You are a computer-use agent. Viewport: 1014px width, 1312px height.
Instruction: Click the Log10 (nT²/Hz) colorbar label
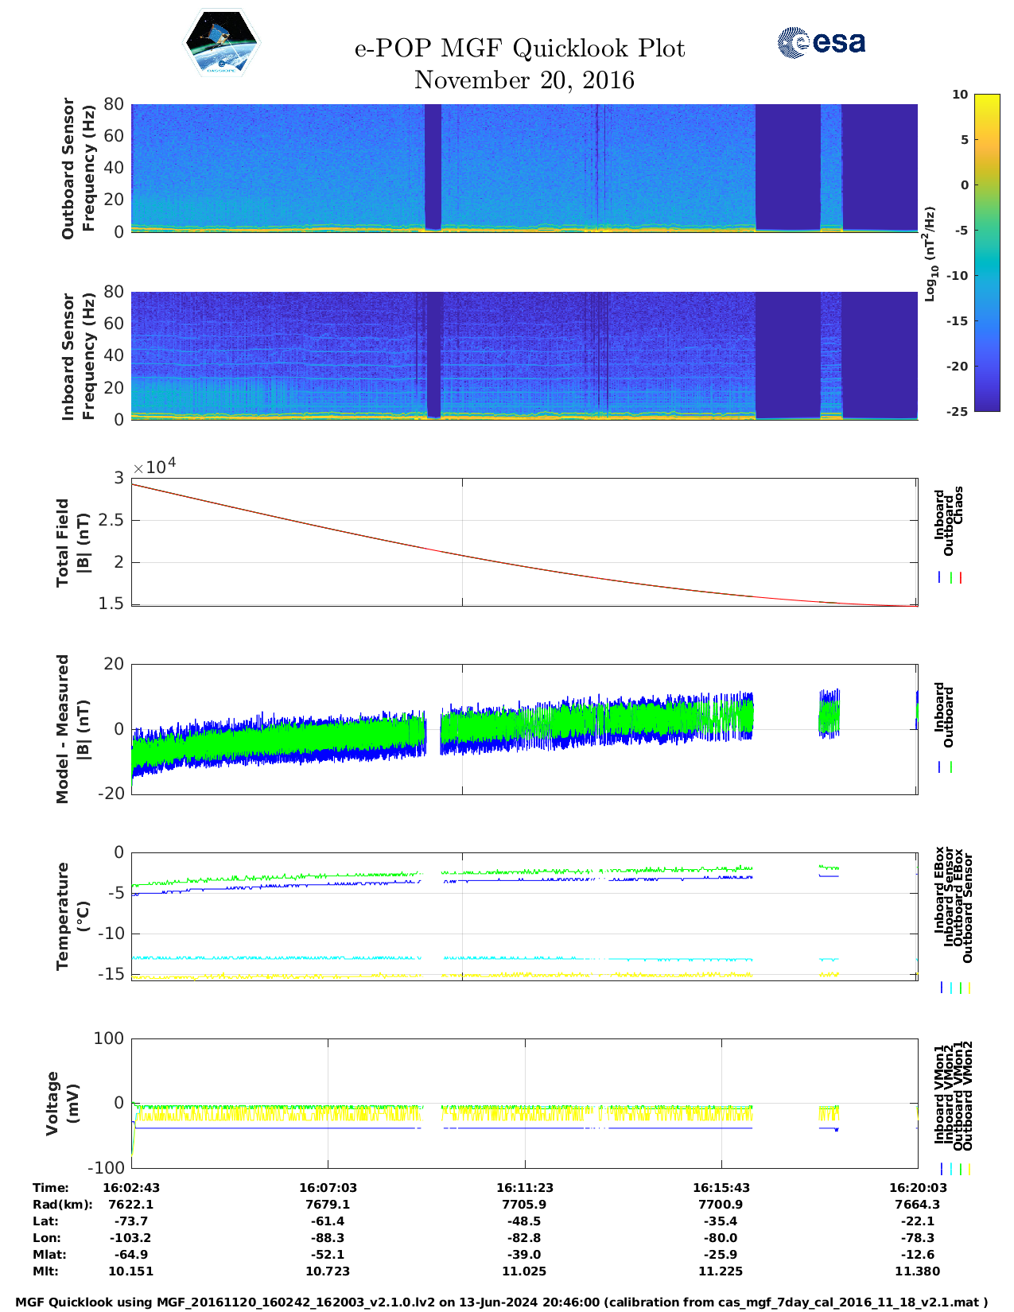tap(929, 254)
